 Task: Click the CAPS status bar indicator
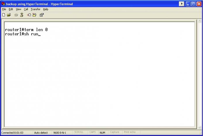click(93, 132)
